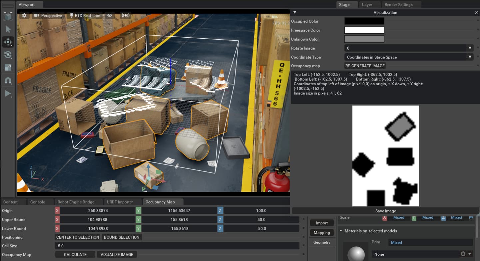Click the audio speaker icon in the viewport
Image resolution: width=480 pixels, height=261 pixels.
point(125,15)
